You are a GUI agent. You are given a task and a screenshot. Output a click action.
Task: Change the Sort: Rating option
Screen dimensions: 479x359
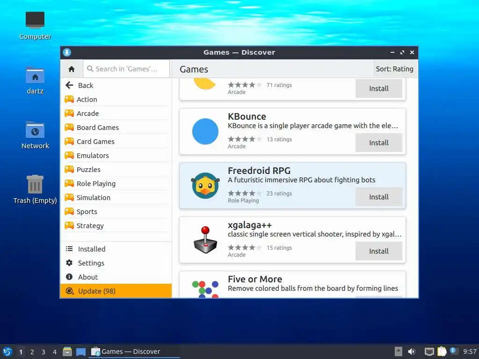point(394,69)
